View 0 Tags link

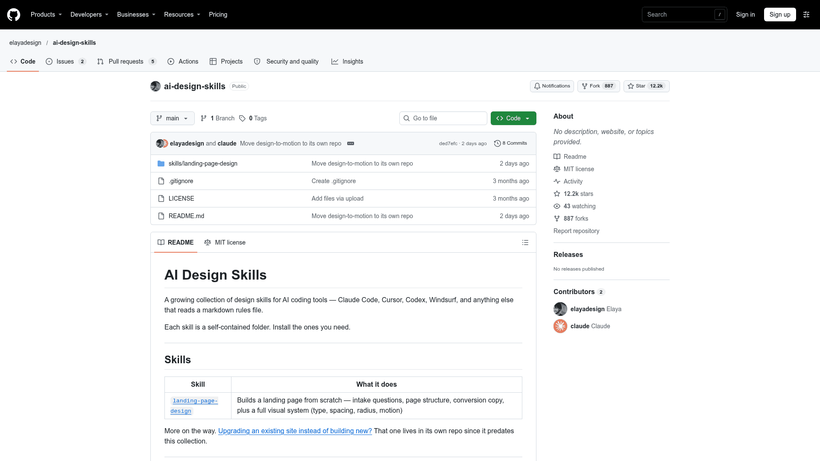[253, 118]
